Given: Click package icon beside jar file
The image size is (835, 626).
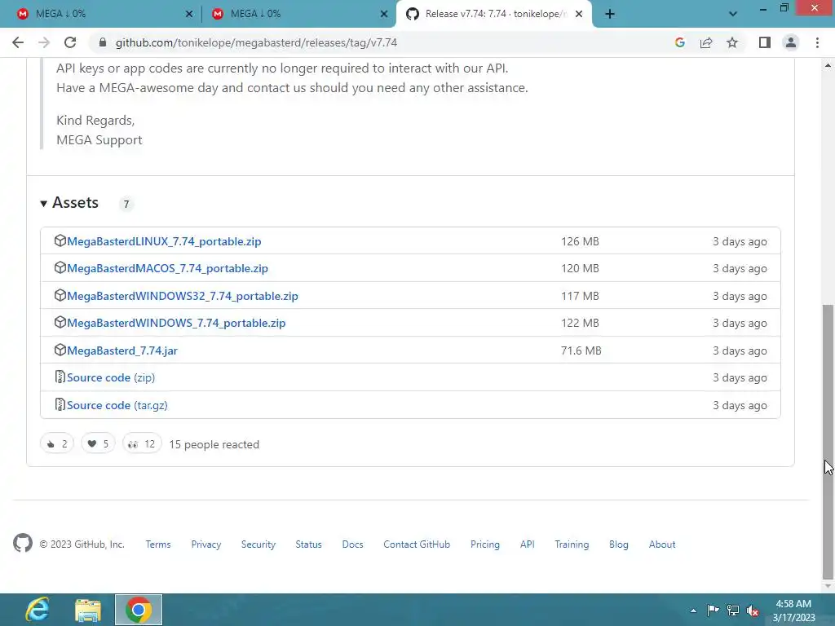Looking at the screenshot, I should click(x=60, y=350).
